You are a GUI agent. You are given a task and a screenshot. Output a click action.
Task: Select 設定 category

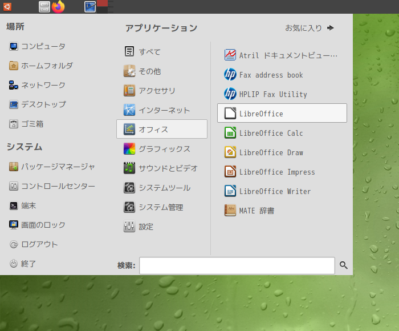click(x=162, y=227)
